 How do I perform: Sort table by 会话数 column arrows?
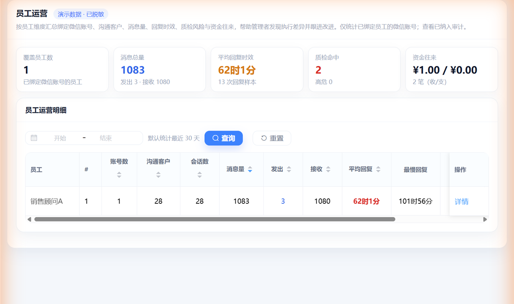[200, 175]
